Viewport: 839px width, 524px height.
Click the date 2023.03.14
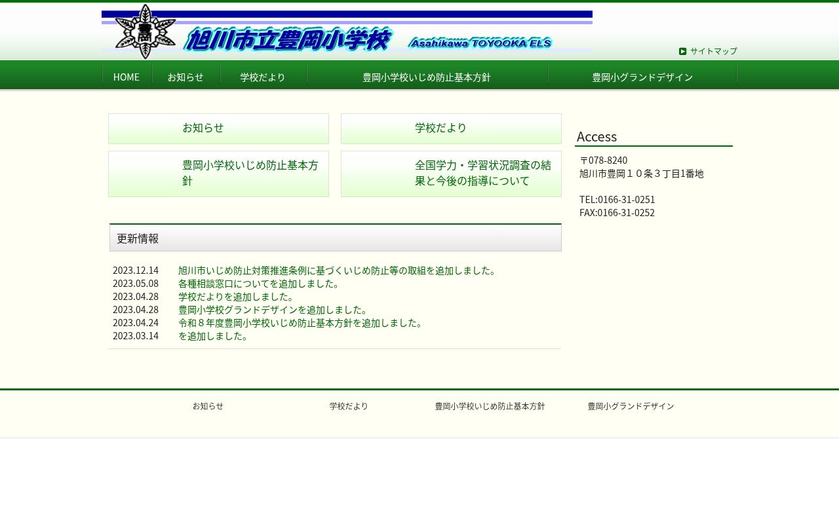[x=136, y=336]
